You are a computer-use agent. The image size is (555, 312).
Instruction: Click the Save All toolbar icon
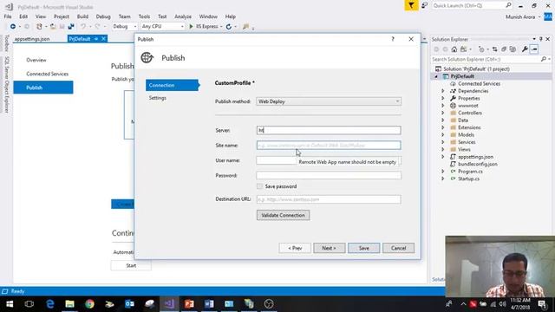71,27
